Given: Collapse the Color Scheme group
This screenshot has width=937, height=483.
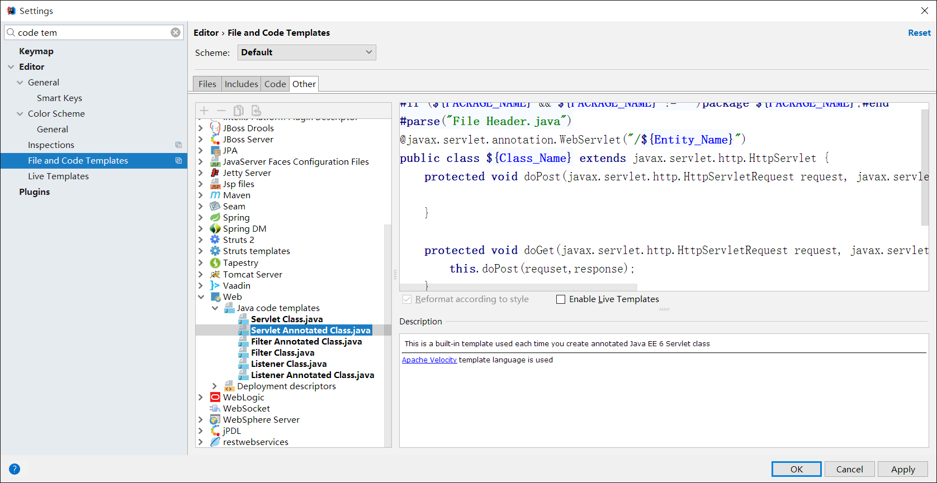Looking at the screenshot, I should (x=20, y=113).
